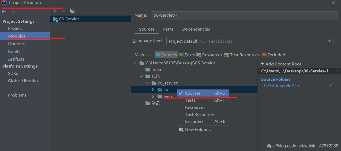Click the src folder icon
The height and width of the screenshot is (151, 341).
click(x=160, y=90)
